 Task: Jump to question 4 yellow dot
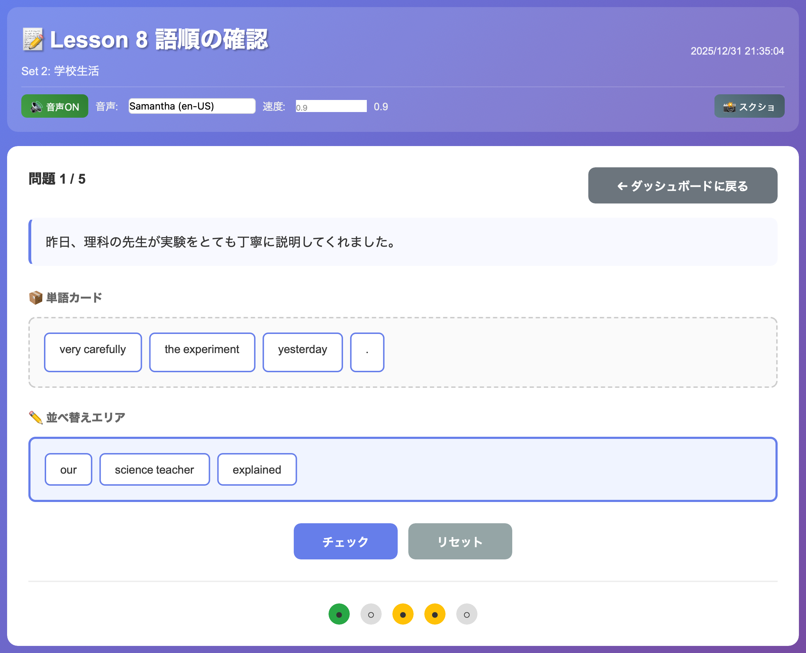(x=435, y=614)
